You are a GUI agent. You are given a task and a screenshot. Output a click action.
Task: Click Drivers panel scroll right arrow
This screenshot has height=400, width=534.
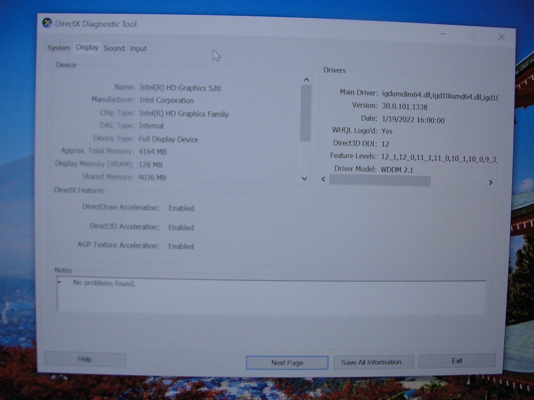[x=490, y=182]
